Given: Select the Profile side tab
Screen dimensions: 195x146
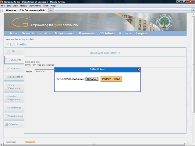Looking at the screenshot, I should point(14,51).
